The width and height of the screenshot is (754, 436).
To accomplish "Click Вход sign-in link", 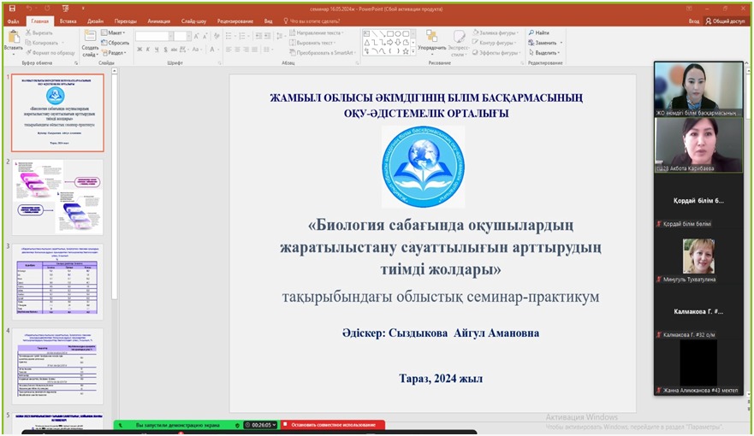I will 693,21.
